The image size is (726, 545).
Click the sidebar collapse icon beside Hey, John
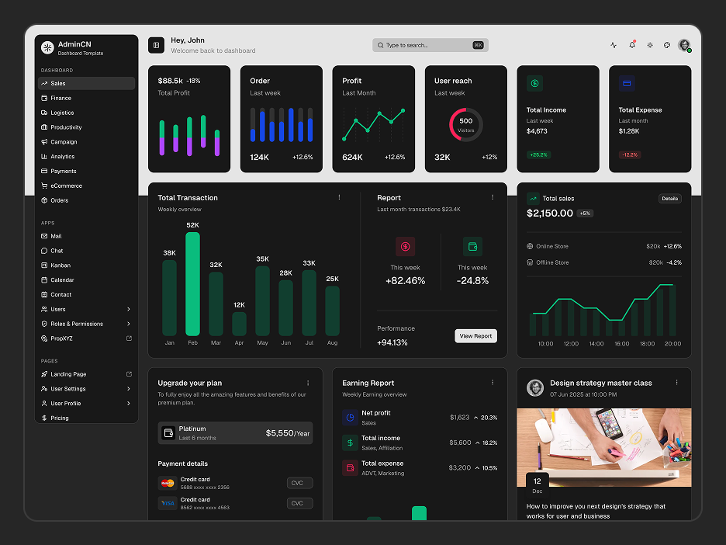point(156,45)
